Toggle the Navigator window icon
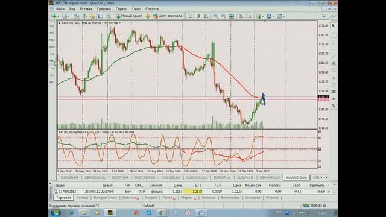 pyautogui.click(x=92, y=16)
